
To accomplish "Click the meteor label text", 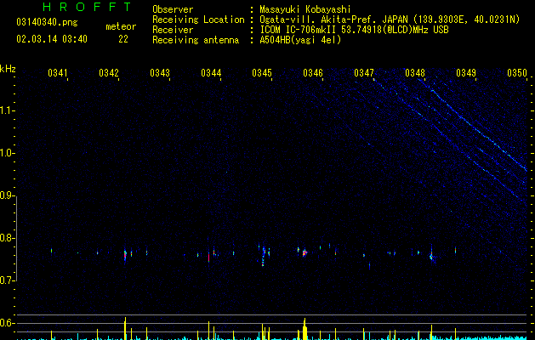I will click(121, 26).
